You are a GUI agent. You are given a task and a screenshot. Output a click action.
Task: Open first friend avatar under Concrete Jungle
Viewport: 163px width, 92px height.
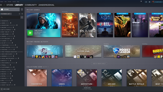point(75,57)
